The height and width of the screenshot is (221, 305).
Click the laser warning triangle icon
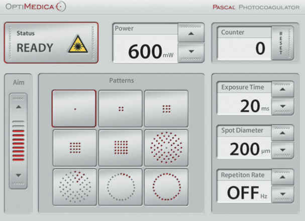78,45
